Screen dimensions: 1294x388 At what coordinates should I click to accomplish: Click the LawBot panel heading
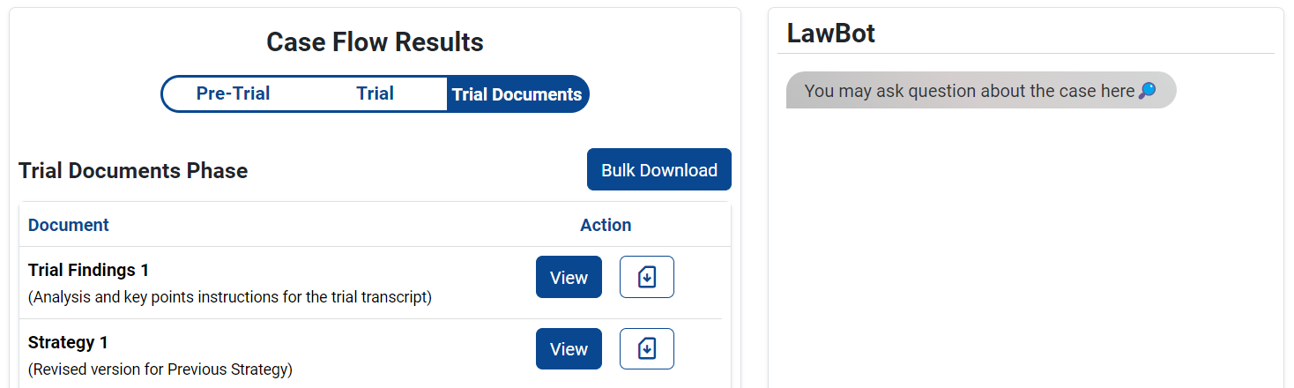point(831,34)
